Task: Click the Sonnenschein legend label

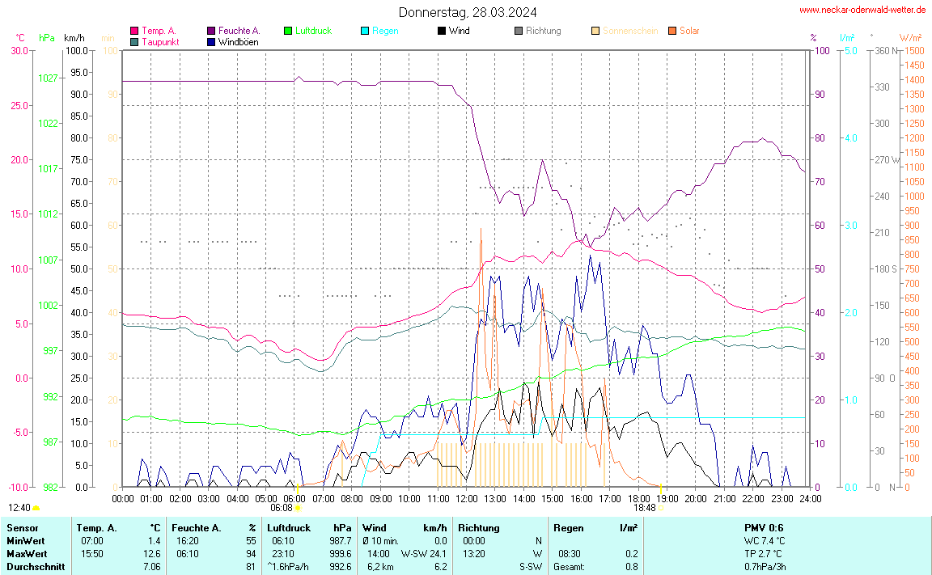Action: point(630,31)
